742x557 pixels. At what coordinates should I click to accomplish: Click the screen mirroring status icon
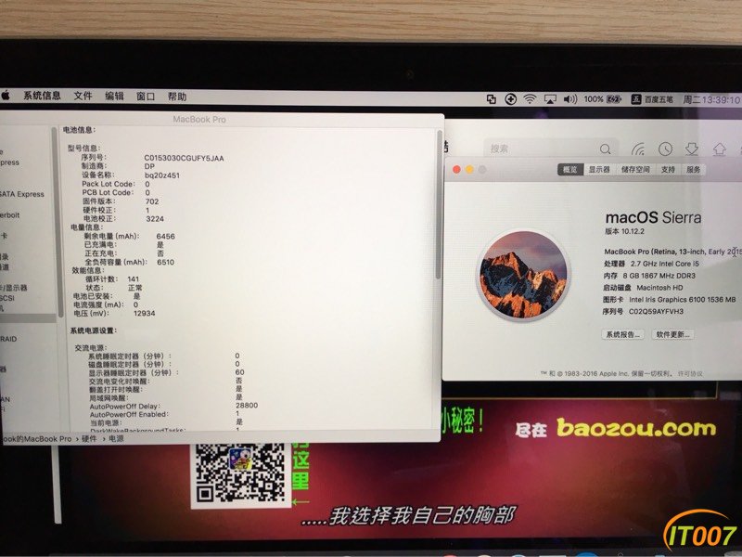(492, 98)
